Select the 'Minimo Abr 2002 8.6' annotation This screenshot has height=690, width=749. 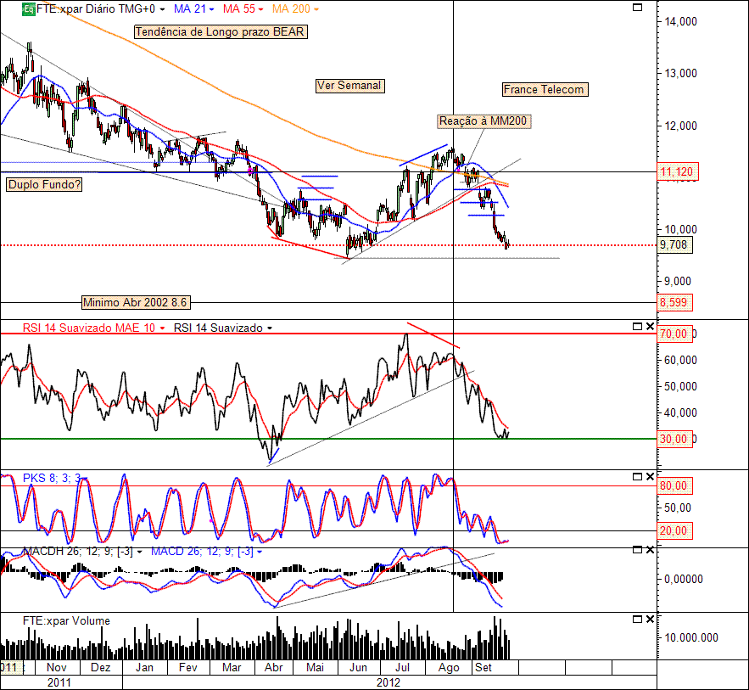[136, 302]
